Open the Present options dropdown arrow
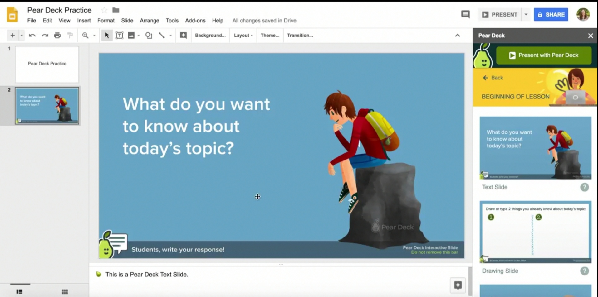 click(526, 15)
